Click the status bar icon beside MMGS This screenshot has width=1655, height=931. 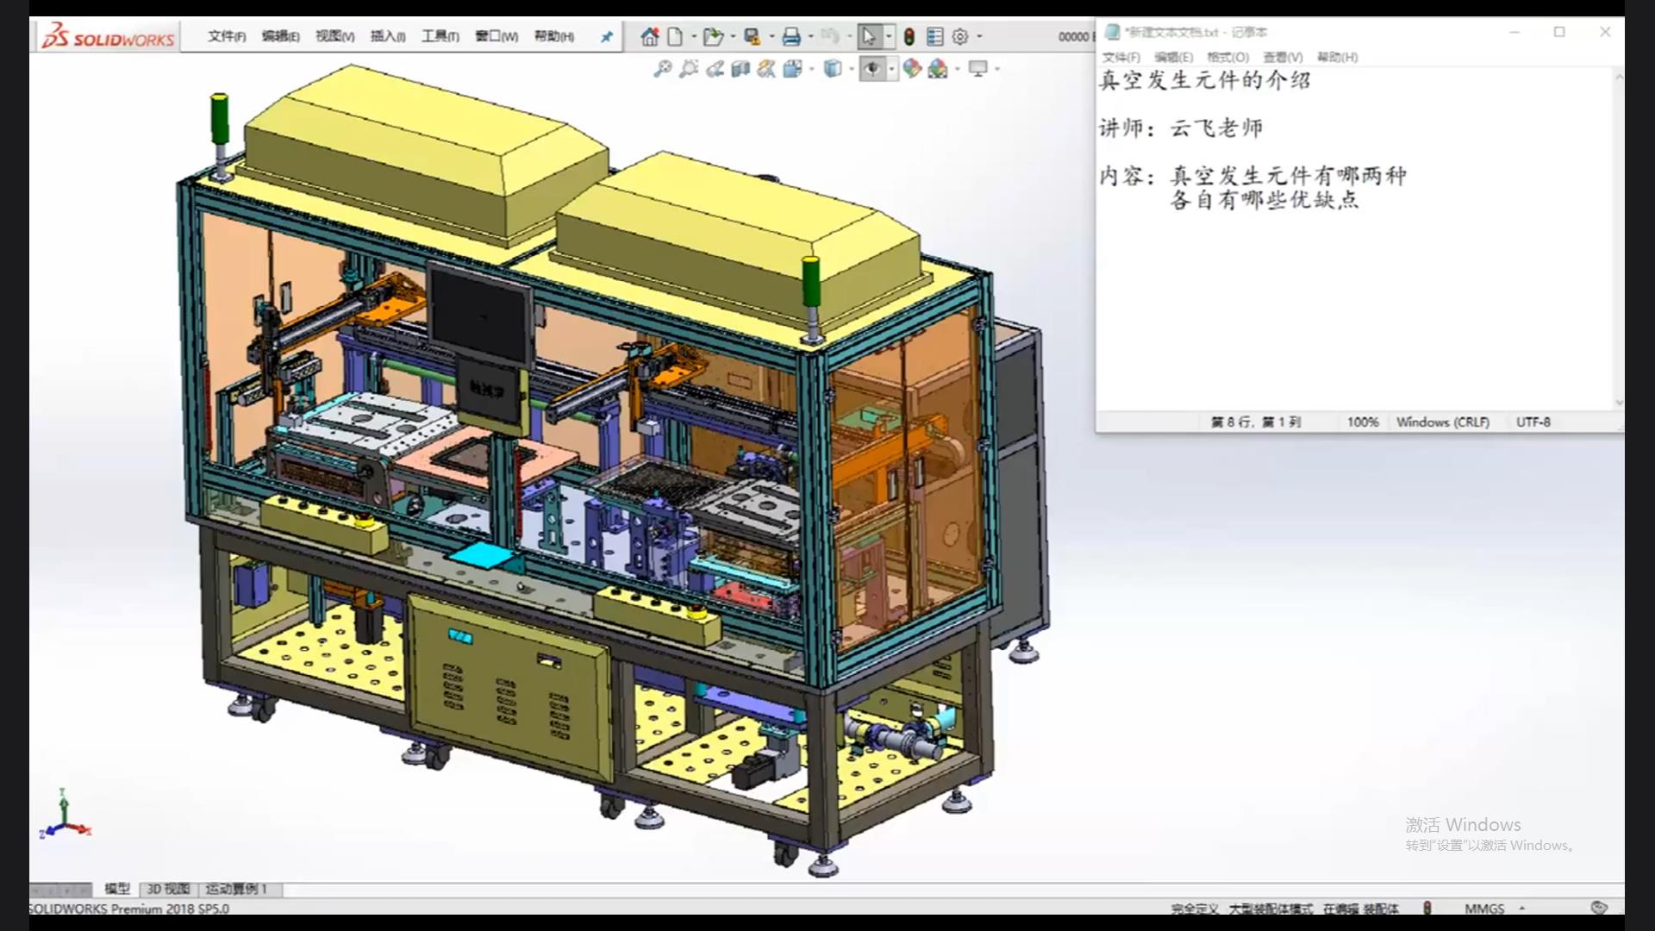[1599, 908]
